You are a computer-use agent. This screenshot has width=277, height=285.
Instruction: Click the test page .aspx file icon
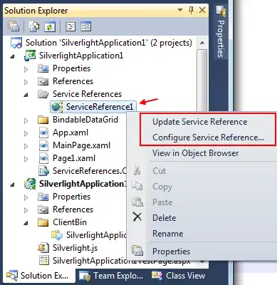pyautogui.click(x=43, y=261)
